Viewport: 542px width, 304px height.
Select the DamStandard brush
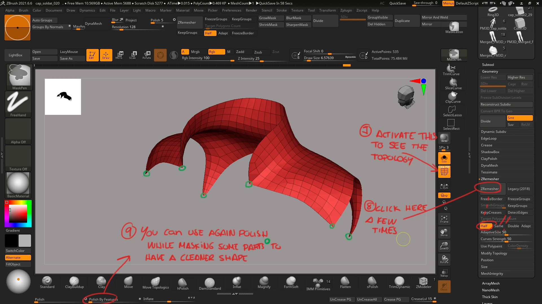pos(210,283)
